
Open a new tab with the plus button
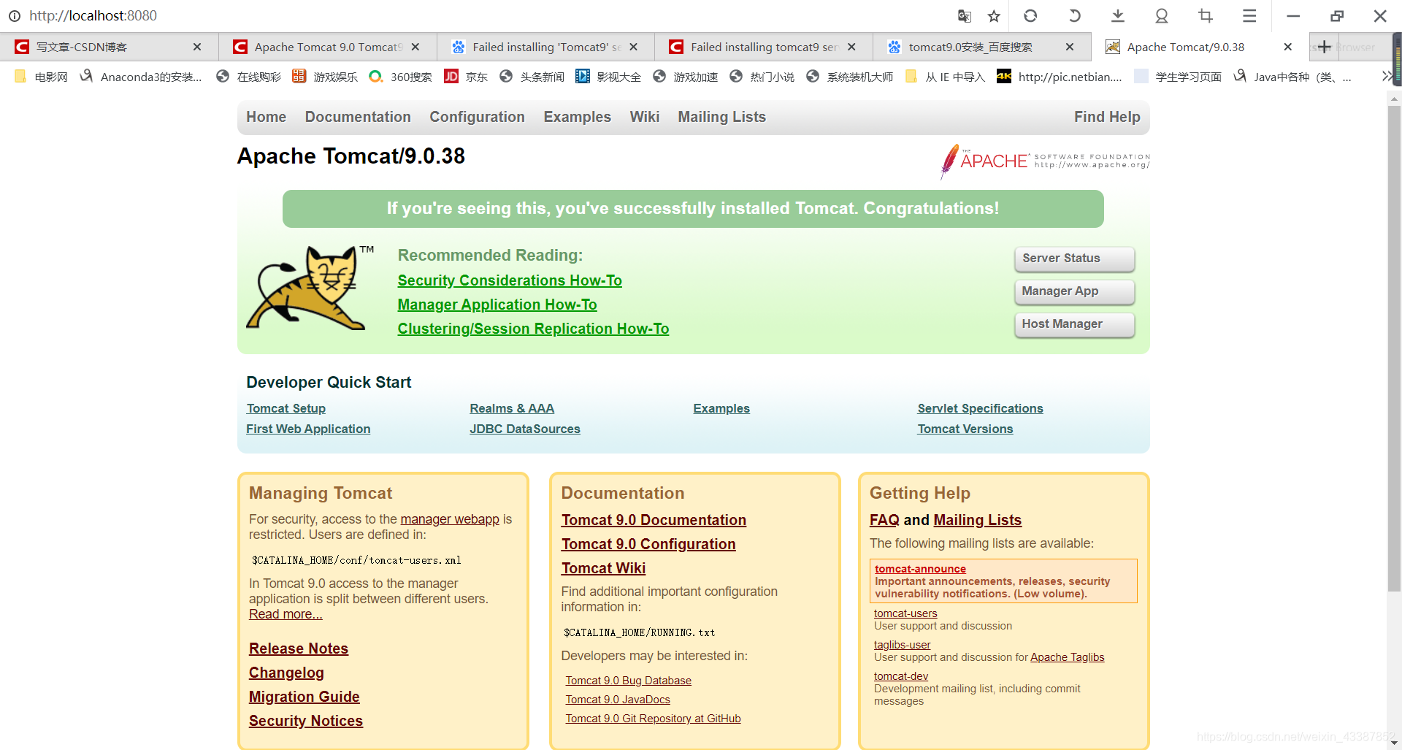(x=1324, y=47)
